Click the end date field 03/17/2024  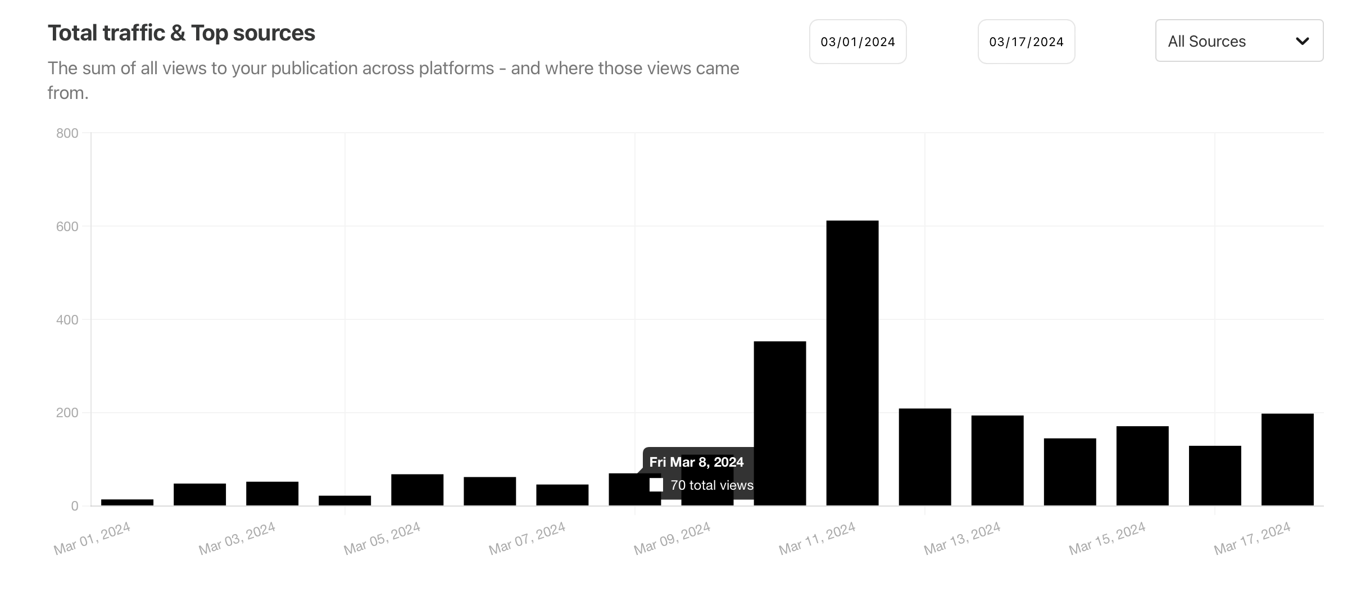click(x=1026, y=42)
